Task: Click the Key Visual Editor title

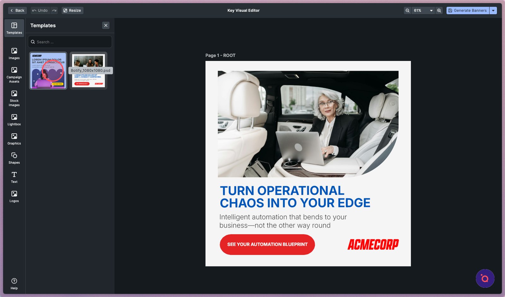Action: coord(244,10)
